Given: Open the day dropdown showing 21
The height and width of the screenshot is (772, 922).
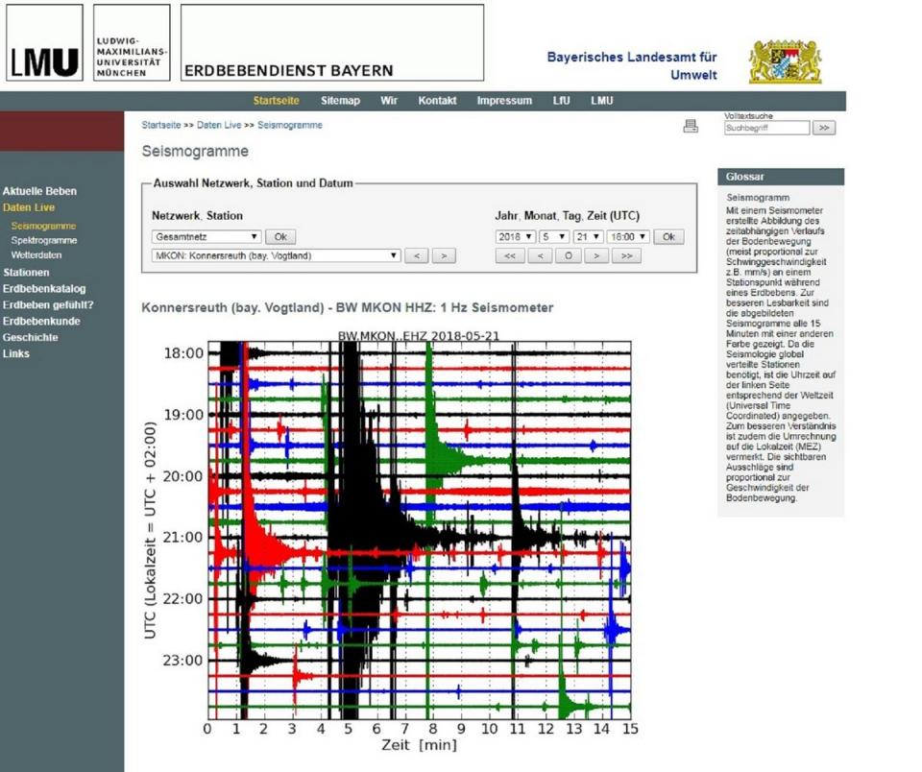Looking at the screenshot, I should click(588, 237).
